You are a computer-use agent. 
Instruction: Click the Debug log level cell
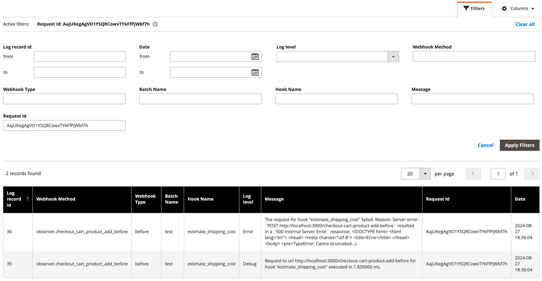[x=249, y=264]
